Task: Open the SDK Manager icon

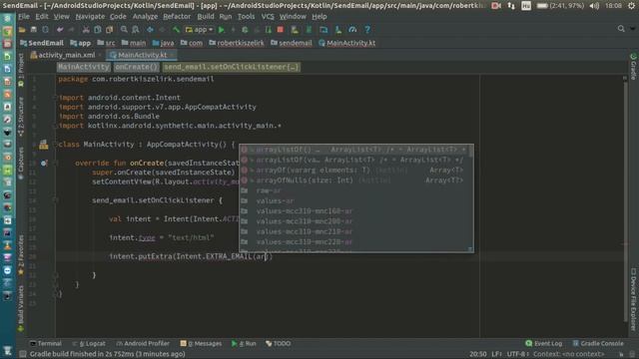Action: click(338, 30)
